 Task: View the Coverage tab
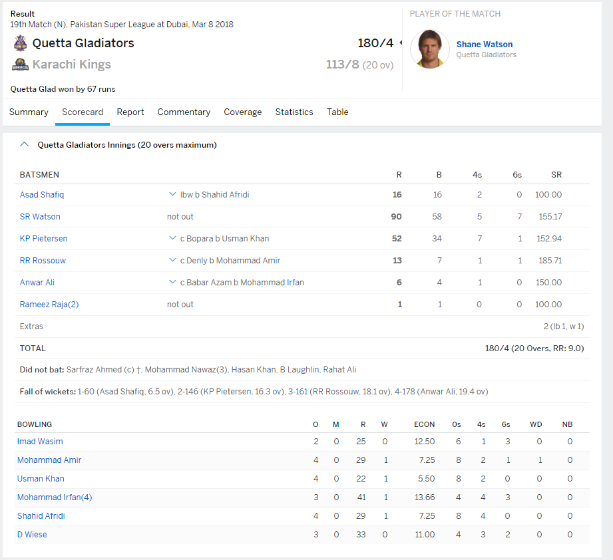point(242,112)
